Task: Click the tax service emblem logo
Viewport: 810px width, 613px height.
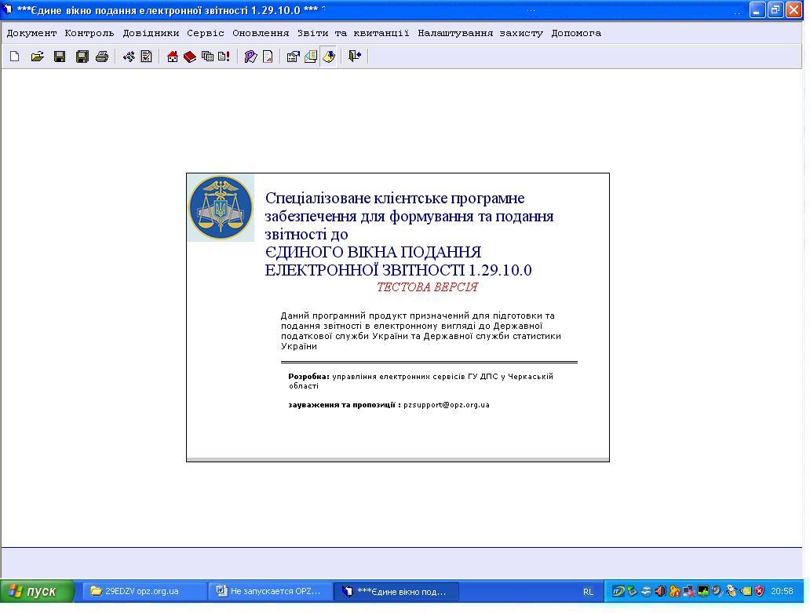Action: tap(221, 208)
